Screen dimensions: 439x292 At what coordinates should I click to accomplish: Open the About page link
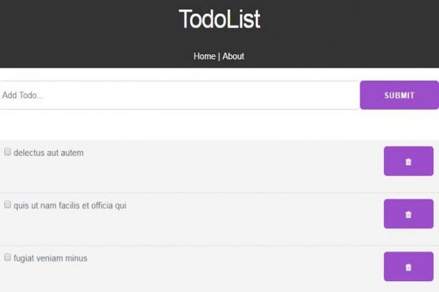click(233, 56)
